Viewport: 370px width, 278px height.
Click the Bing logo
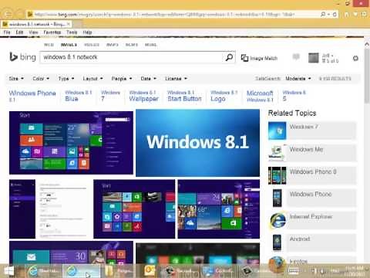pyautogui.click(x=22, y=57)
